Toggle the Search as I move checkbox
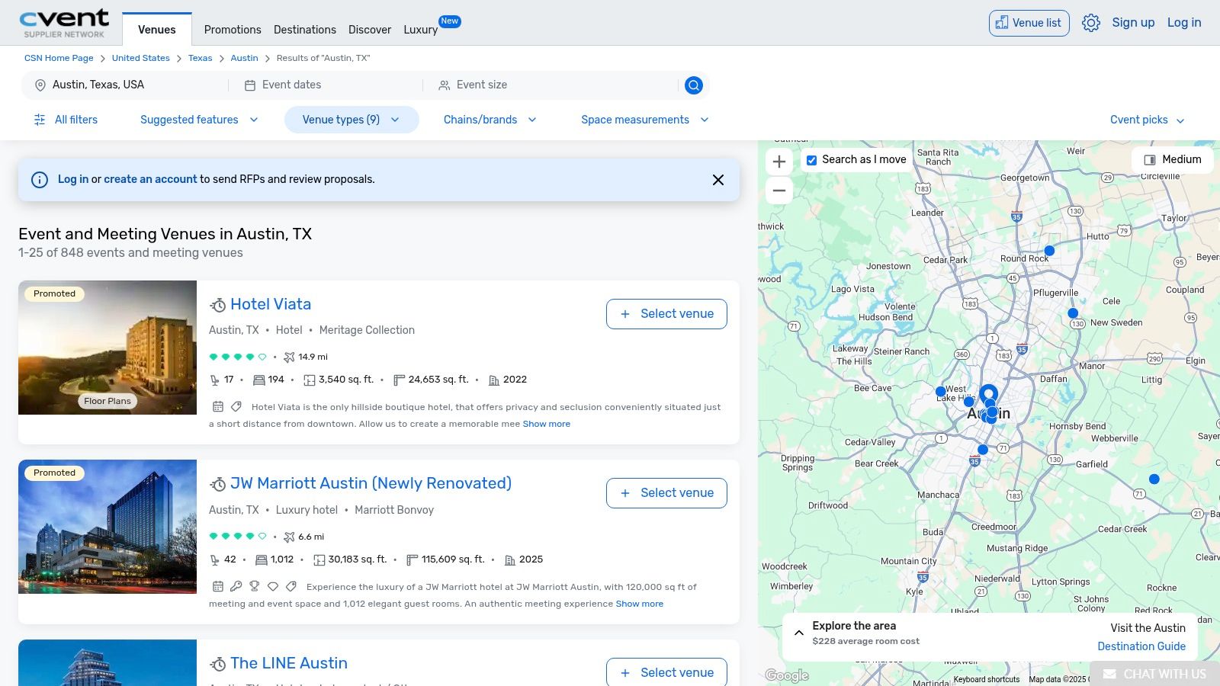The height and width of the screenshot is (686, 1220). pos(811,160)
